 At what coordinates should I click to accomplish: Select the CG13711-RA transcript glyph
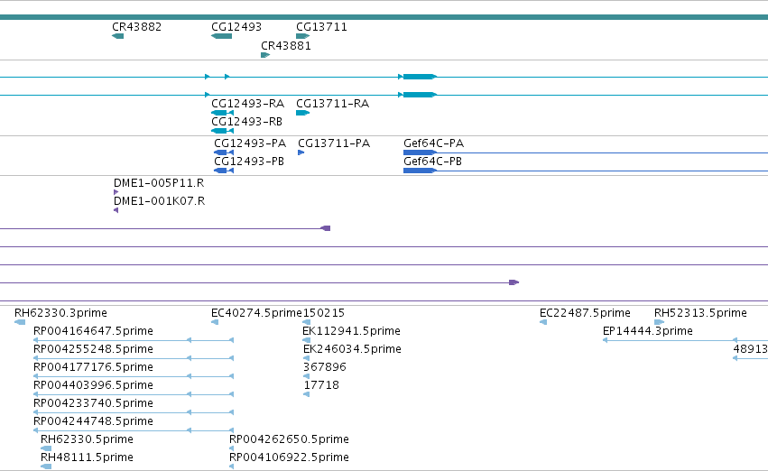(302, 113)
